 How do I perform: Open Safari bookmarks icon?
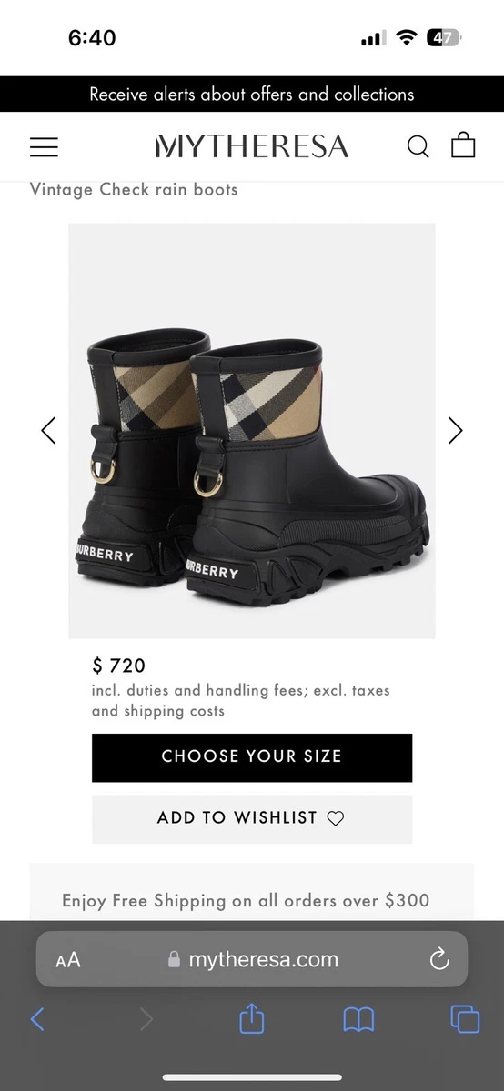(358, 1020)
